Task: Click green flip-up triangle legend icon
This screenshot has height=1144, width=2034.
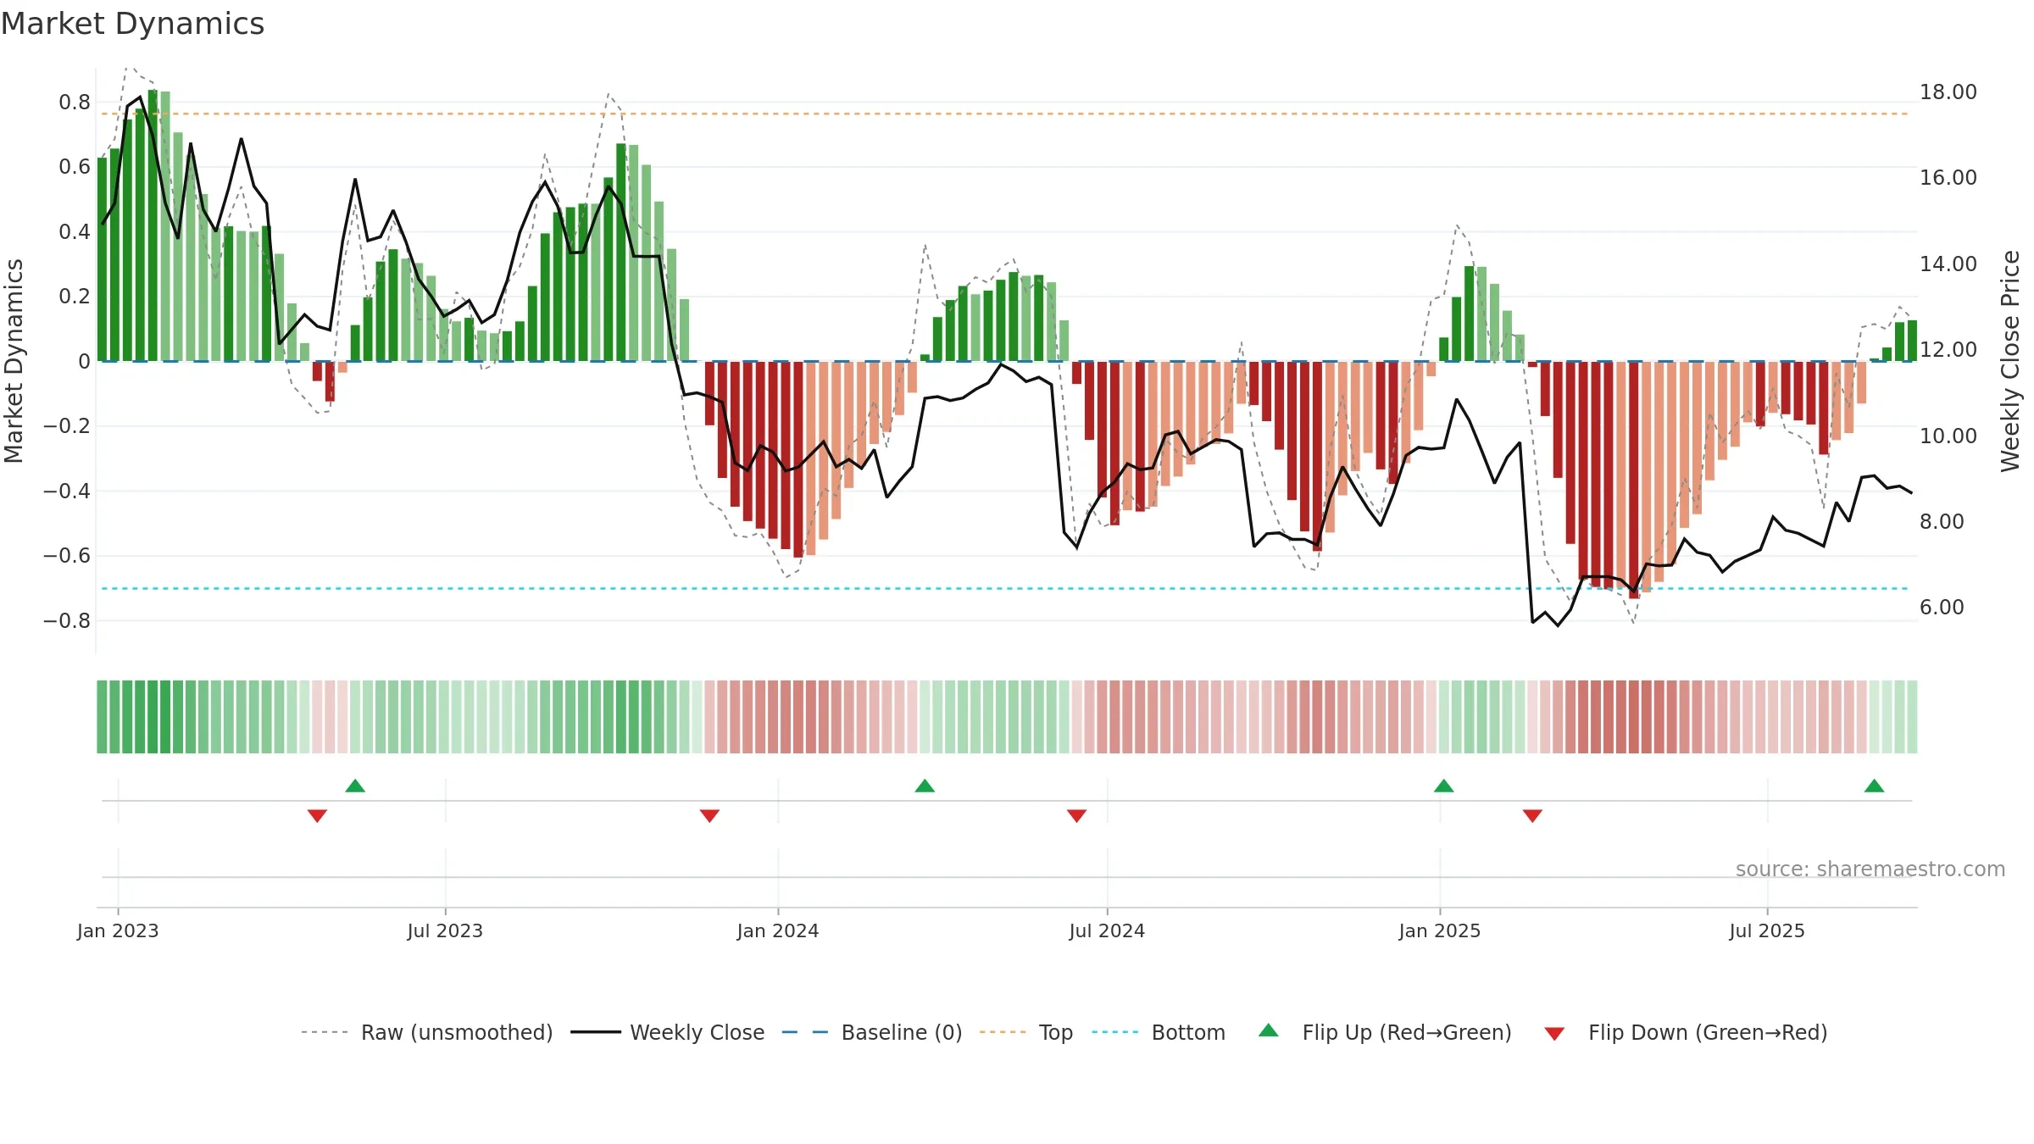Action: [1269, 1030]
